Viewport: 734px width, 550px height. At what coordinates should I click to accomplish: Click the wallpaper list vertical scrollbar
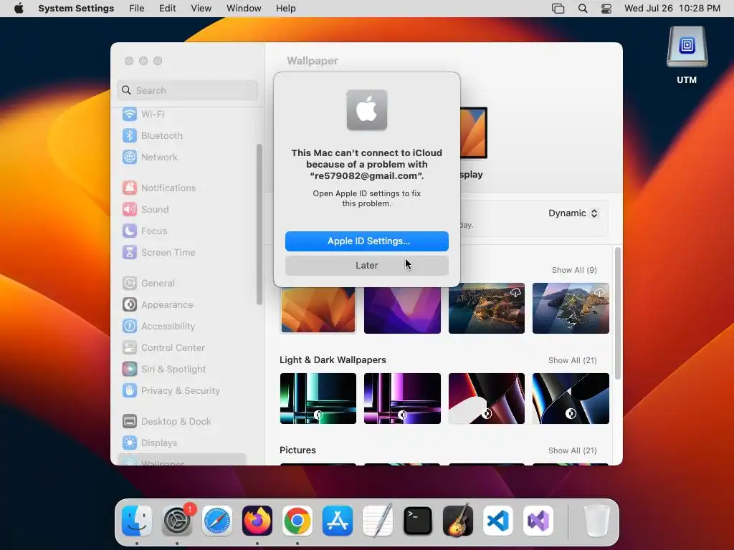pos(618,314)
